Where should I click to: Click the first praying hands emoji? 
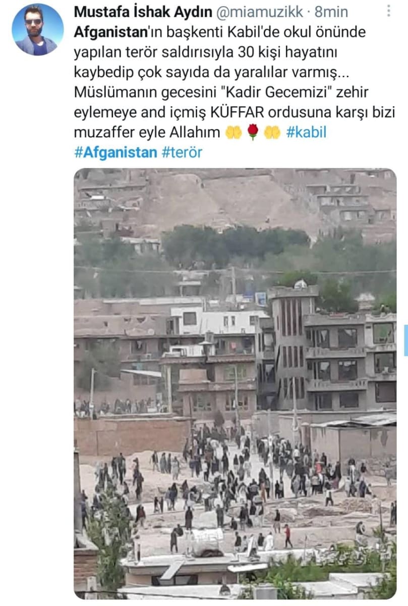click(234, 133)
